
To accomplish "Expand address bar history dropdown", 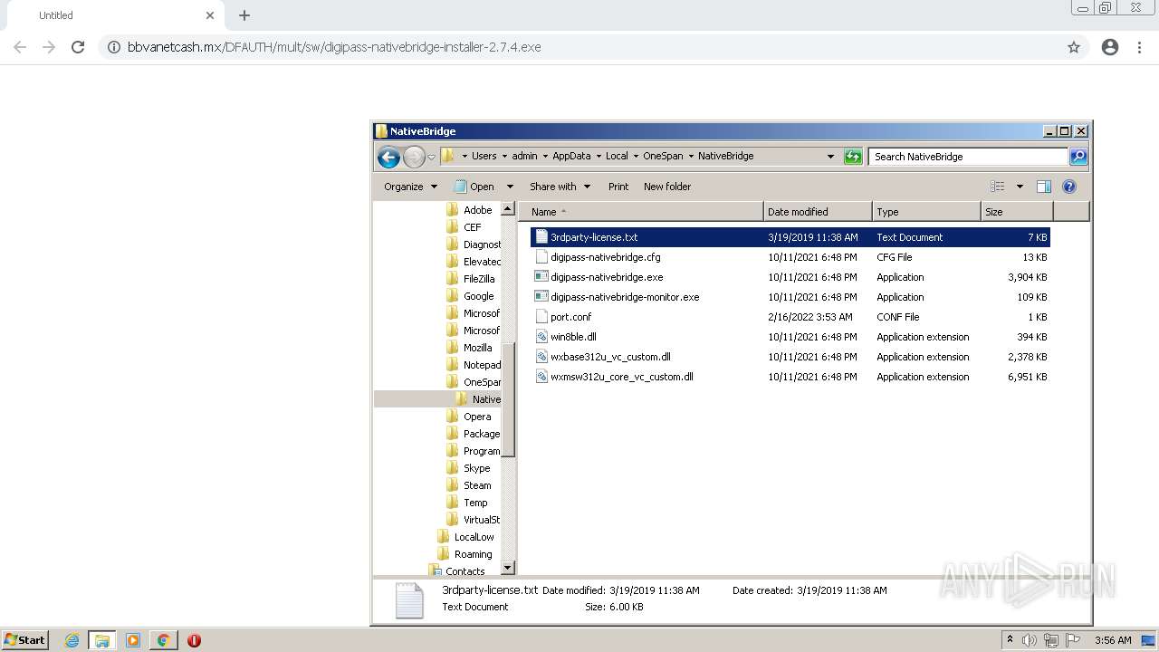I will (x=830, y=157).
